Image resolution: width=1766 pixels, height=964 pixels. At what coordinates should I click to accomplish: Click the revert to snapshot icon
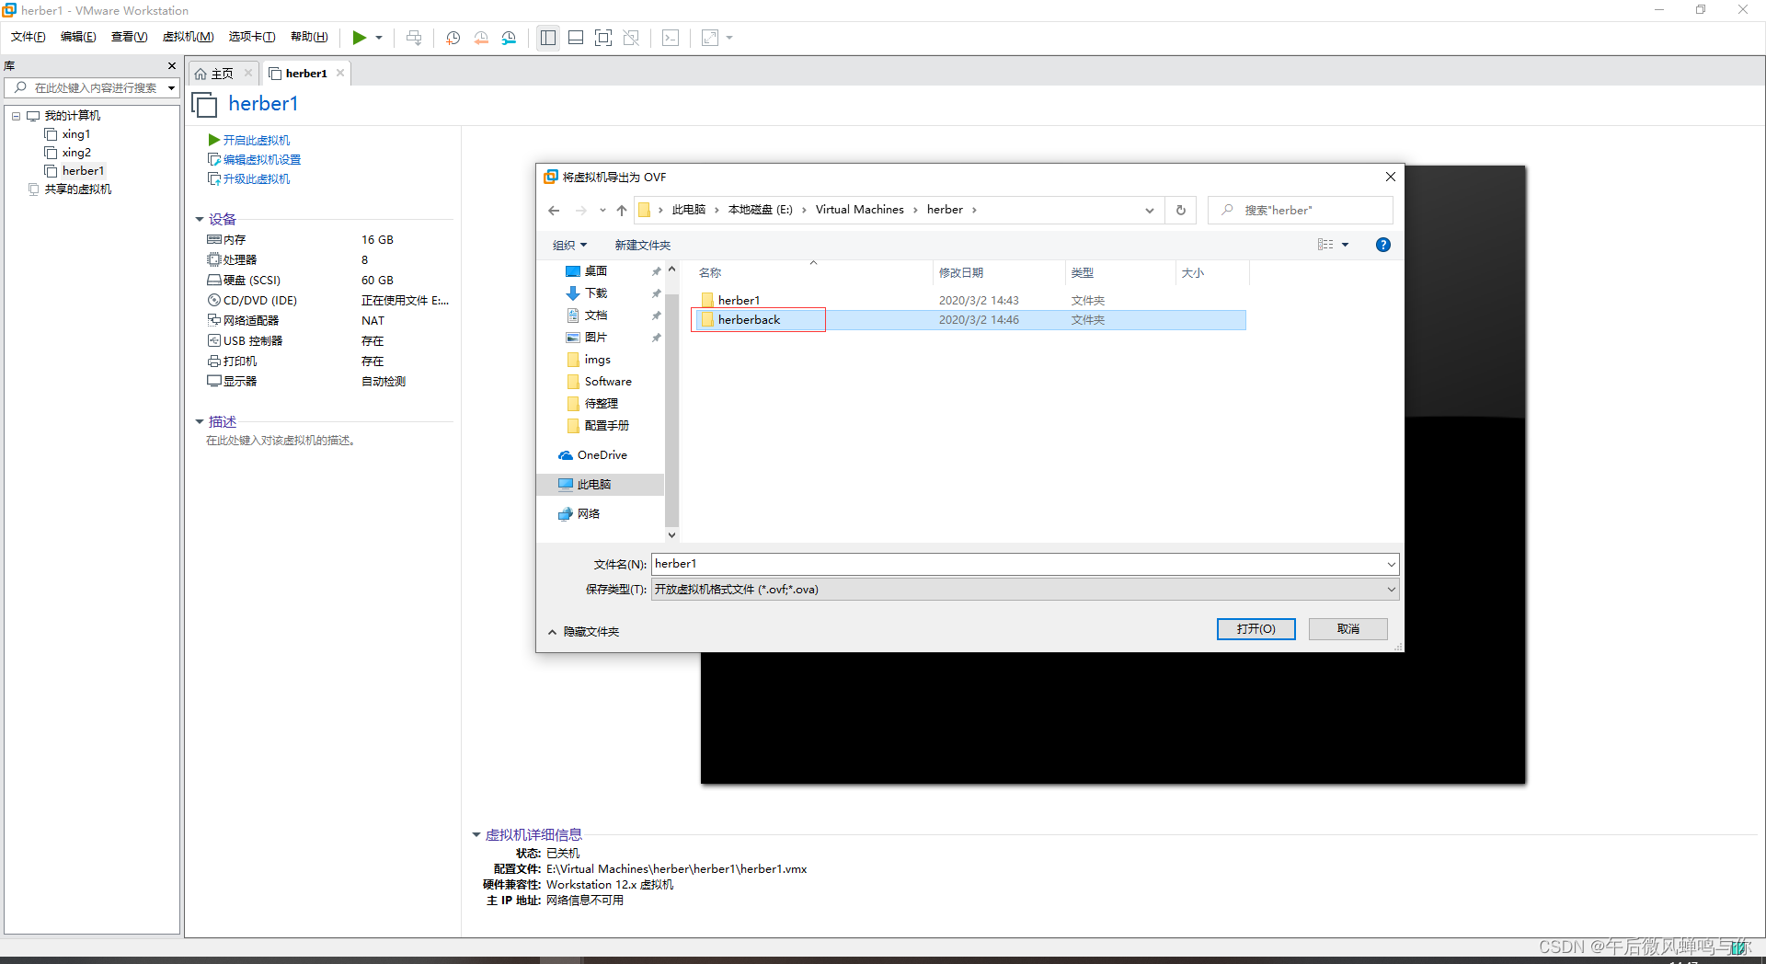pos(481,38)
